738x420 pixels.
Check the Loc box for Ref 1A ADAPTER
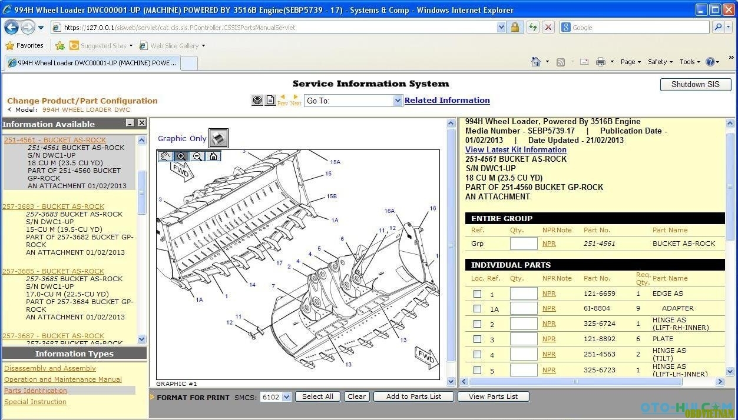(477, 308)
